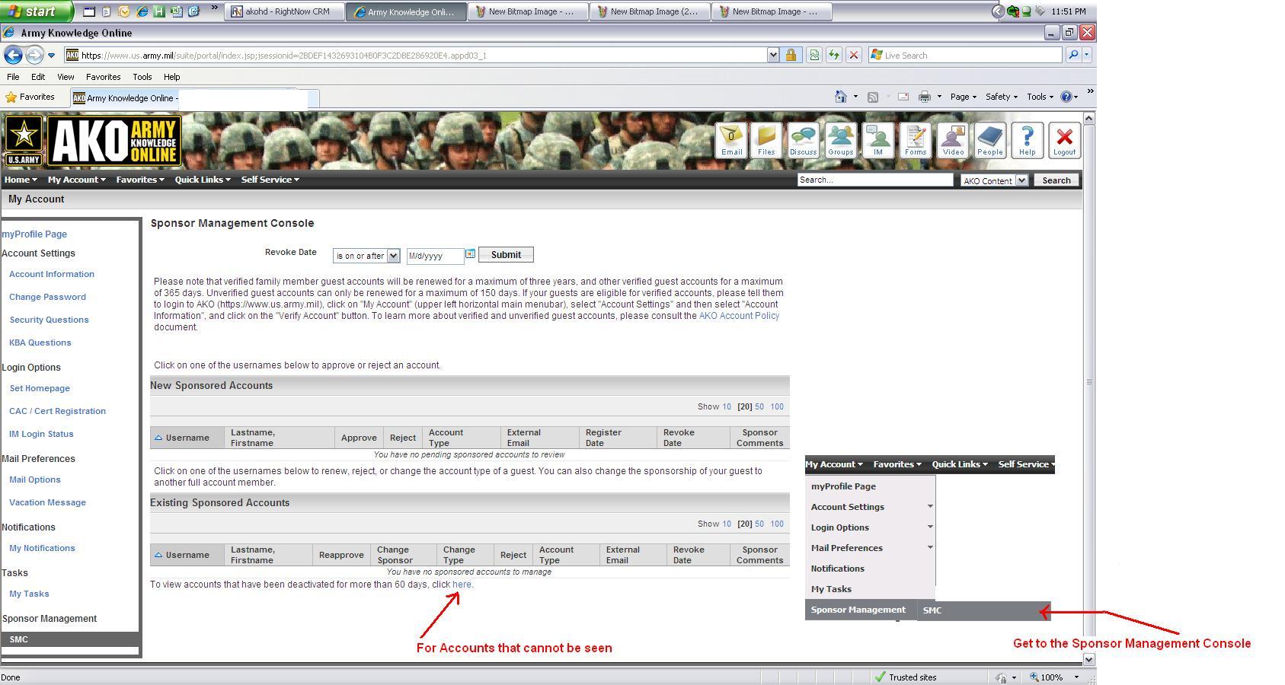
Task: Open the calendar picker beside Revoke Date
Action: coord(470,254)
